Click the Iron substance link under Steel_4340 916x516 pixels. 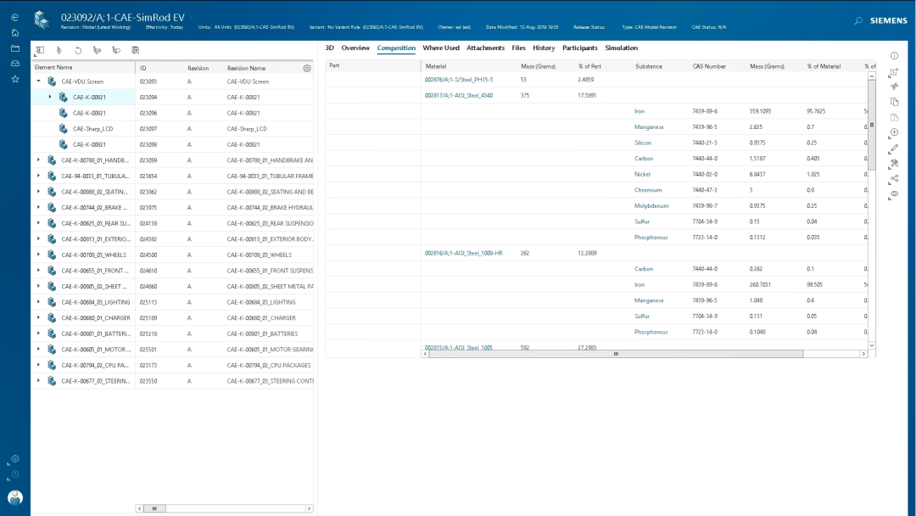pos(640,111)
